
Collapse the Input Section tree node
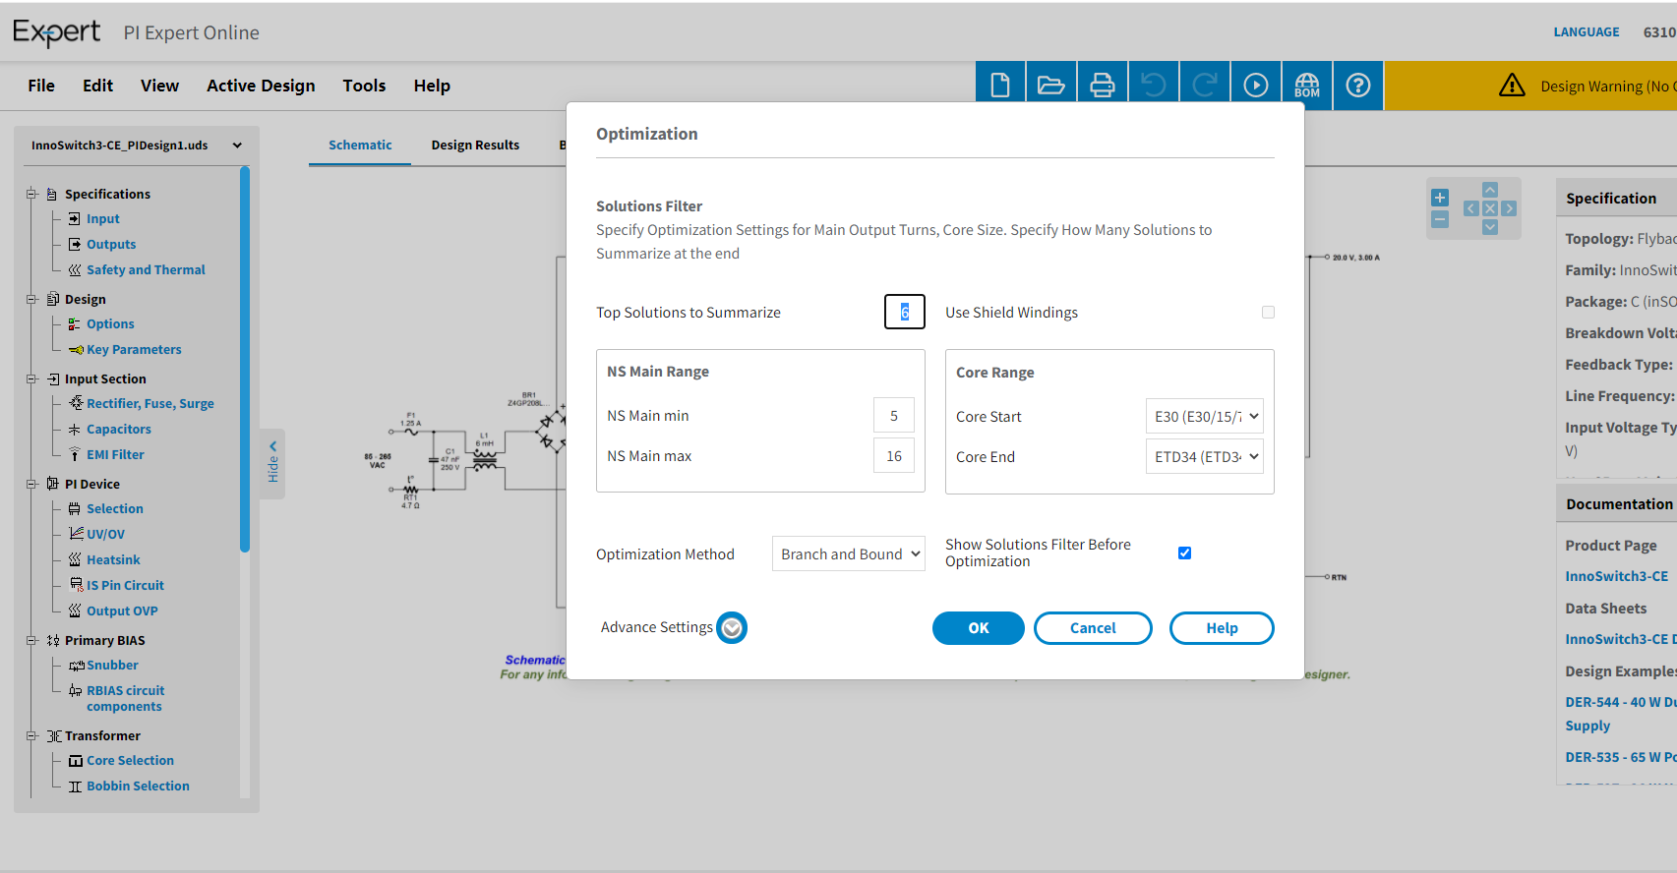pos(31,378)
